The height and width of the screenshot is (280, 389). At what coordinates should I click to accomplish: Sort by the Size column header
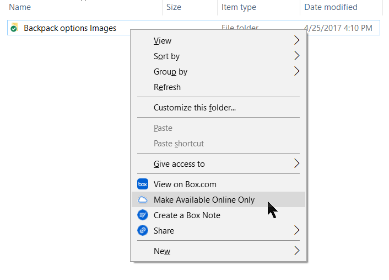[174, 7]
